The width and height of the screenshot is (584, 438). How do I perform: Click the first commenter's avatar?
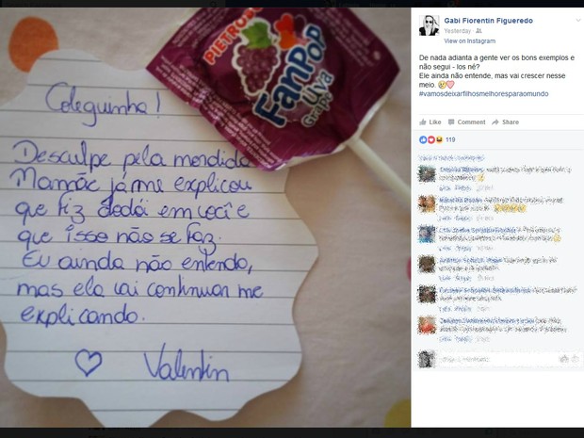427,174
